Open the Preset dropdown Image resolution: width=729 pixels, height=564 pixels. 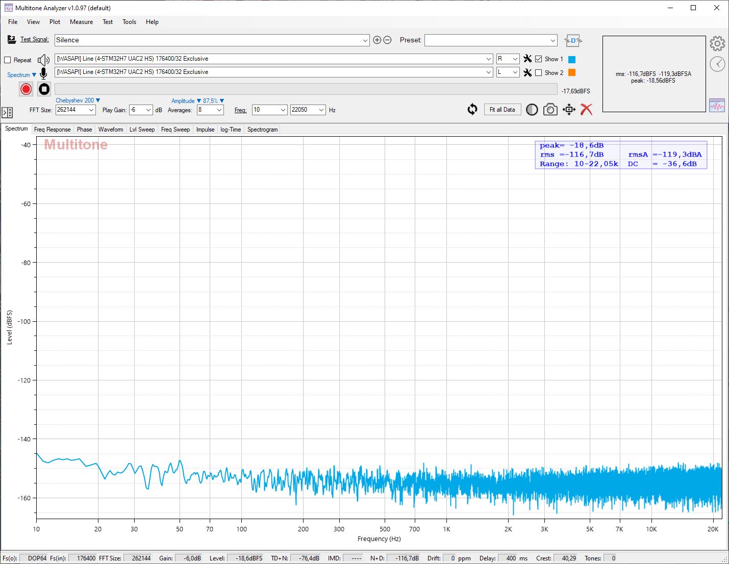491,40
